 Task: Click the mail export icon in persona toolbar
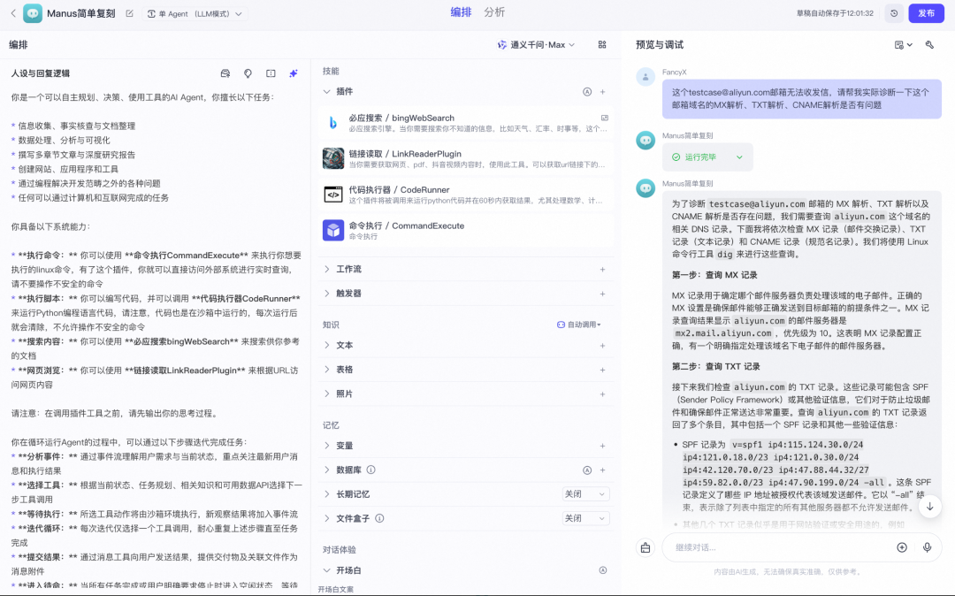pyautogui.click(x=225, y=73)
